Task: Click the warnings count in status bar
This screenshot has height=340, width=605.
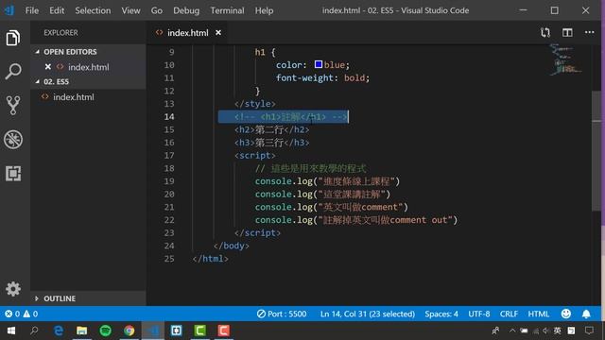Action: click(x=30, y=314)
